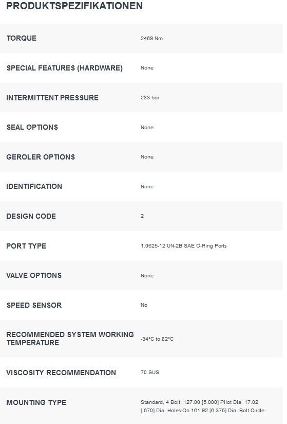The image size is (287, 424).
Task: Select the VALVE OPTIONS label
Action: pos(34,275)
